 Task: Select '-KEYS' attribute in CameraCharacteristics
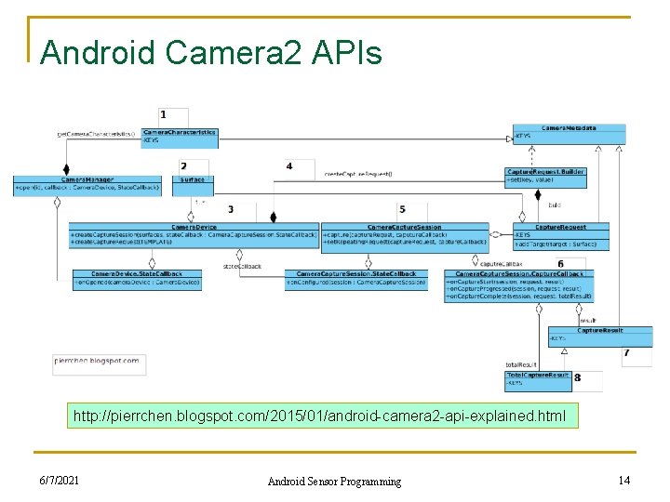coord(151,140)
